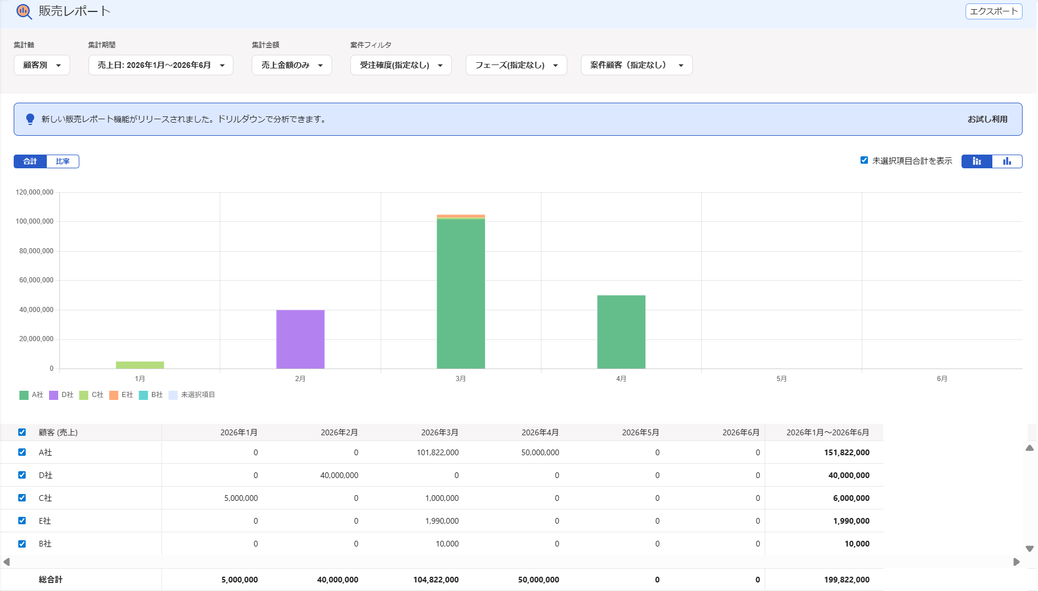Select the 合計 tab
The height and width of the screenshot is (591, 1038).
pyautogui.click(x=30, y=161)
